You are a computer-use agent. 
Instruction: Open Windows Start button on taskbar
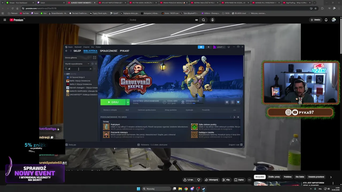[138, 189]
